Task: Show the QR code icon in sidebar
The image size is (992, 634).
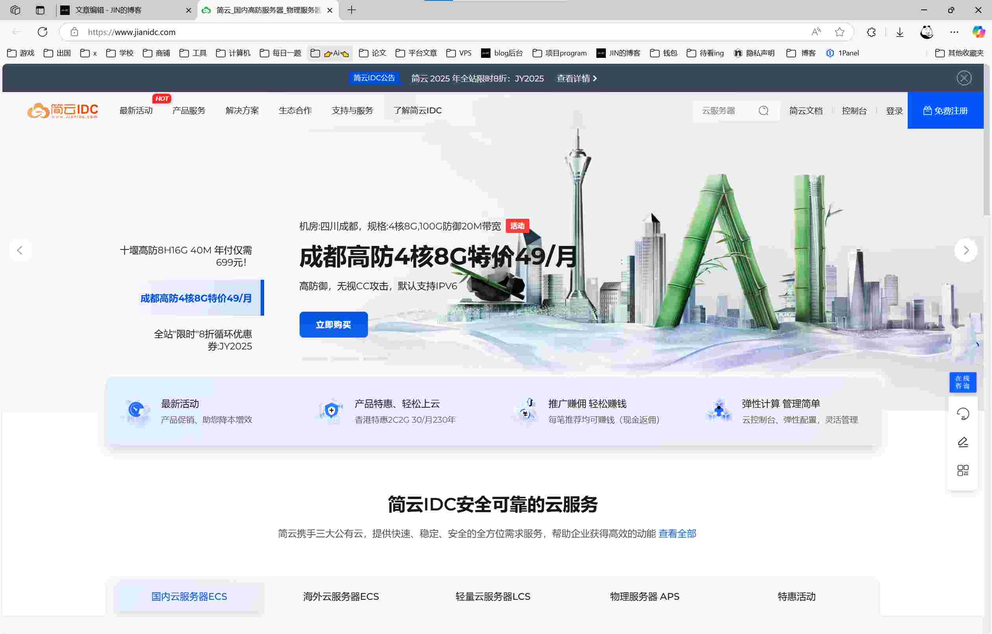Action: pyautogui.click(x=963, y=470)
